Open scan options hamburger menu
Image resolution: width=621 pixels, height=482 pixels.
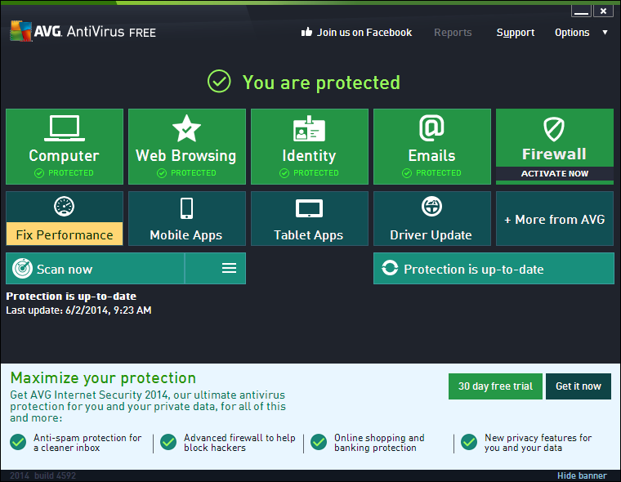(x=229, y=269)
